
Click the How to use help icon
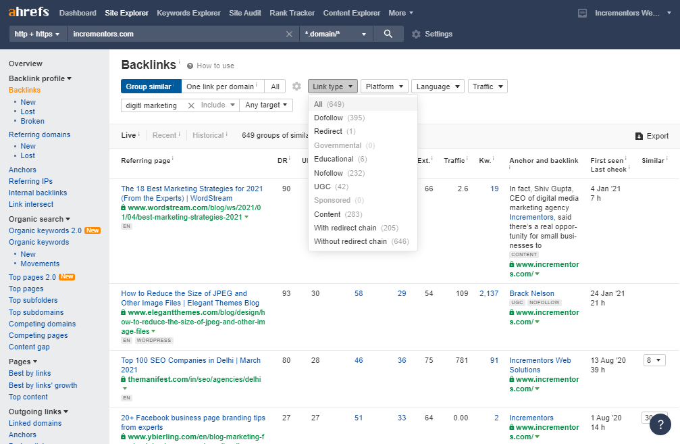(x=190, y=66)
